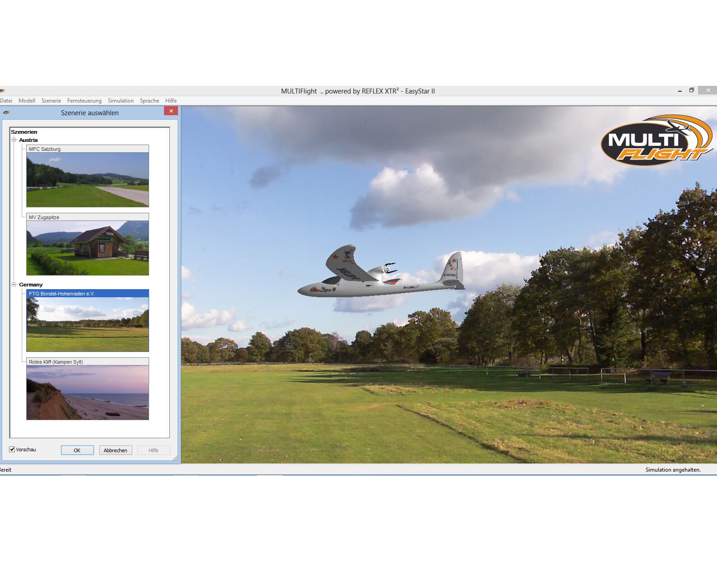Close the Szenerie auswählen dialog
Image resolution: width=717 pixels, height=562 pixels.
(x=171, y=111)
